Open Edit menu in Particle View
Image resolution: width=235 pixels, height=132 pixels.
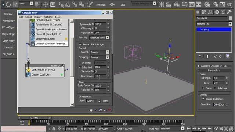pos(21,17)
